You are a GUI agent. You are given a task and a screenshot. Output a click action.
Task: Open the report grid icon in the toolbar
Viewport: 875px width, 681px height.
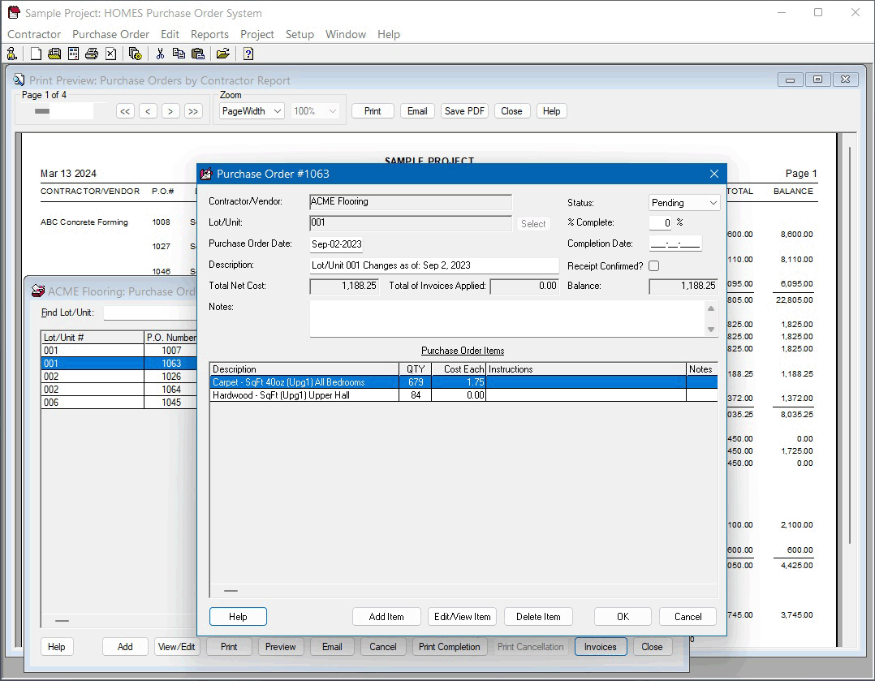coord(73,54)
